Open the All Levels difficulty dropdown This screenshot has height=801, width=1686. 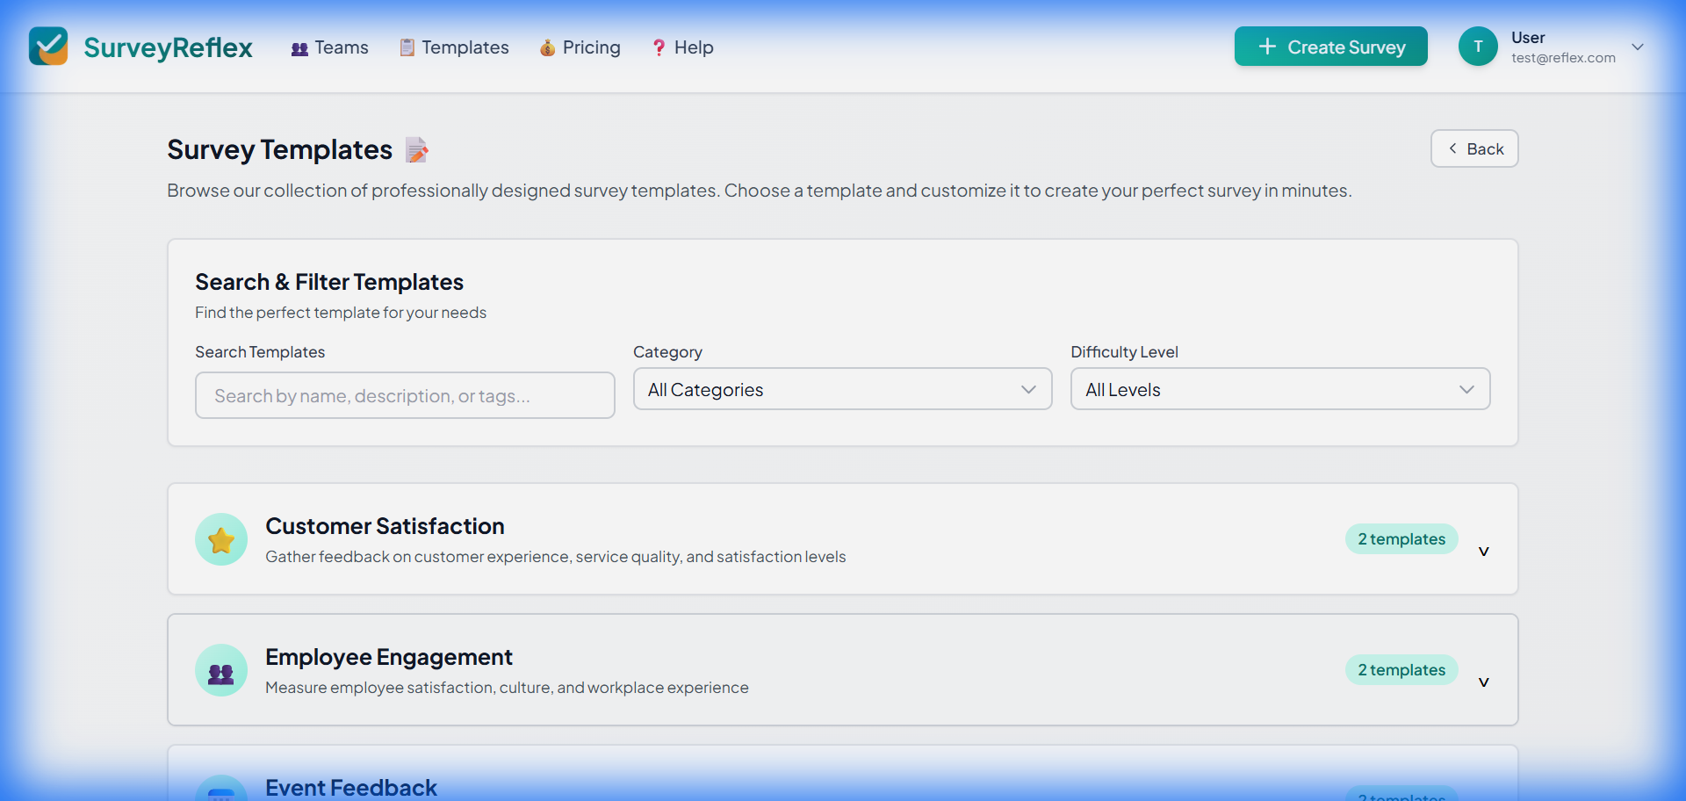[x=1279, y=388]
